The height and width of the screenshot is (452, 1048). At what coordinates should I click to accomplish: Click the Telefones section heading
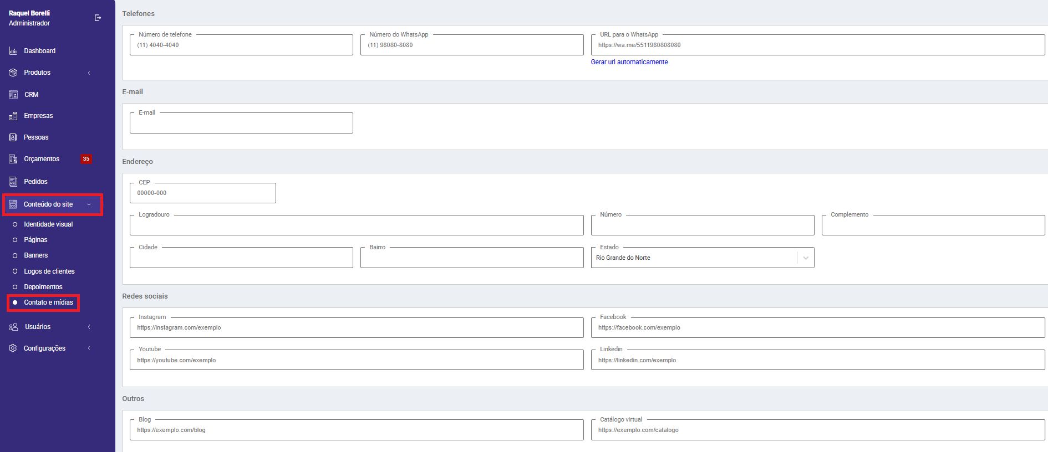pos(138,14)
